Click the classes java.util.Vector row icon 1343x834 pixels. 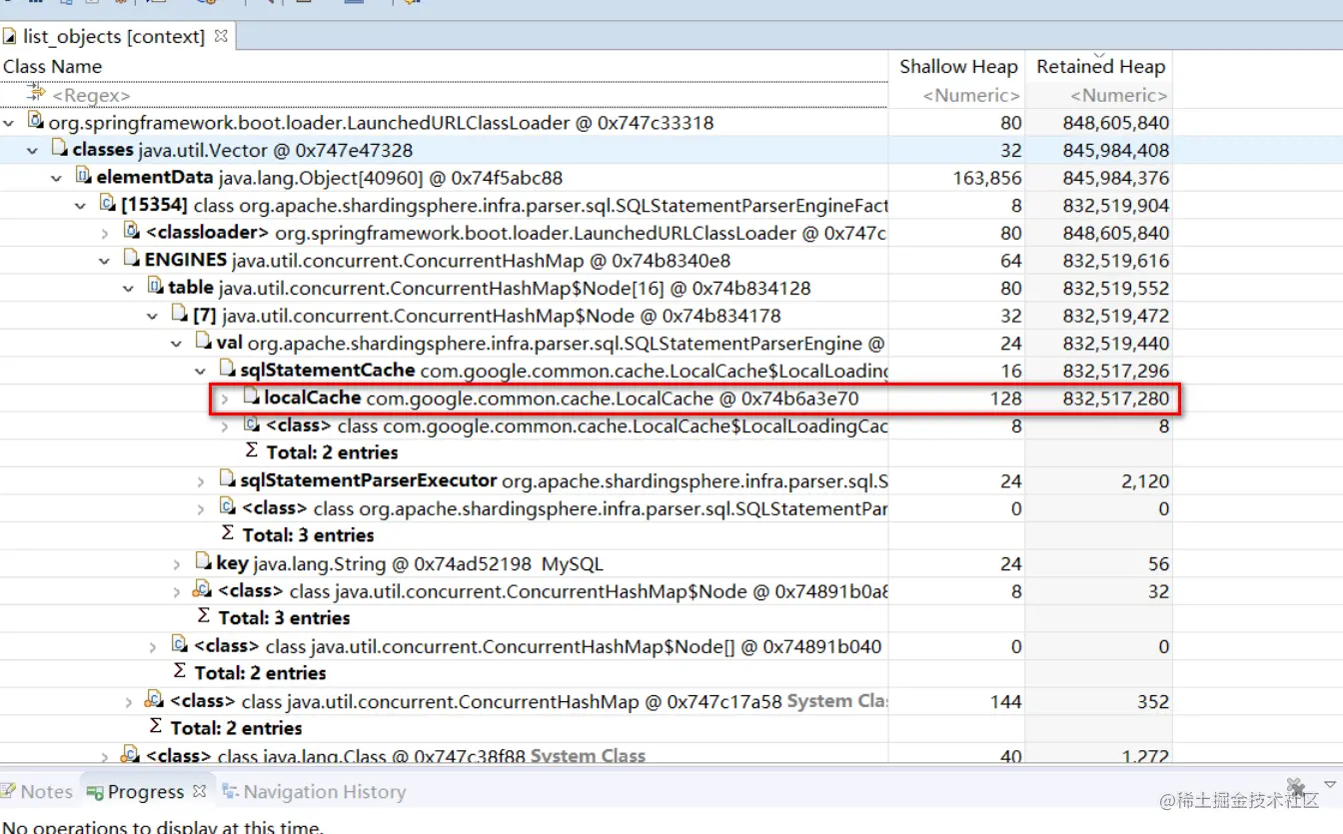[x=60, y=150]
